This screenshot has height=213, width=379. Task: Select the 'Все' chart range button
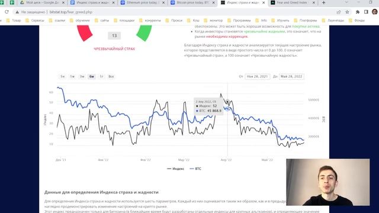point(111,76)
